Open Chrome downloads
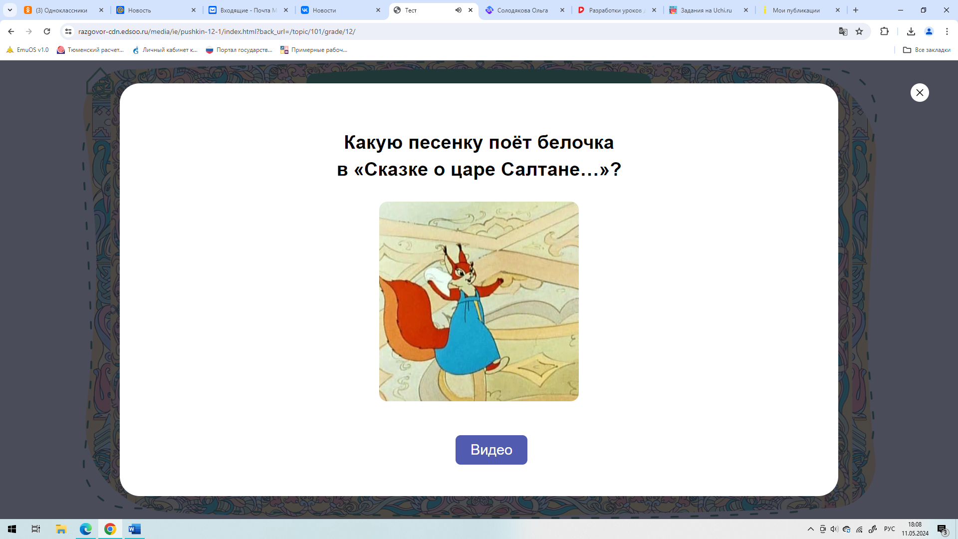Viewport: 958px width, 539px height. point(911,31)
